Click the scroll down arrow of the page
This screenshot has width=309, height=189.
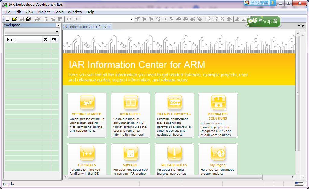coord(298,172)
